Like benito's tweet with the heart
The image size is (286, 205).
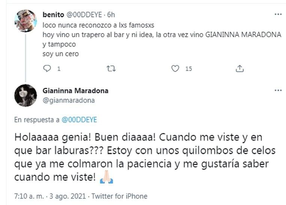point(175,69)
